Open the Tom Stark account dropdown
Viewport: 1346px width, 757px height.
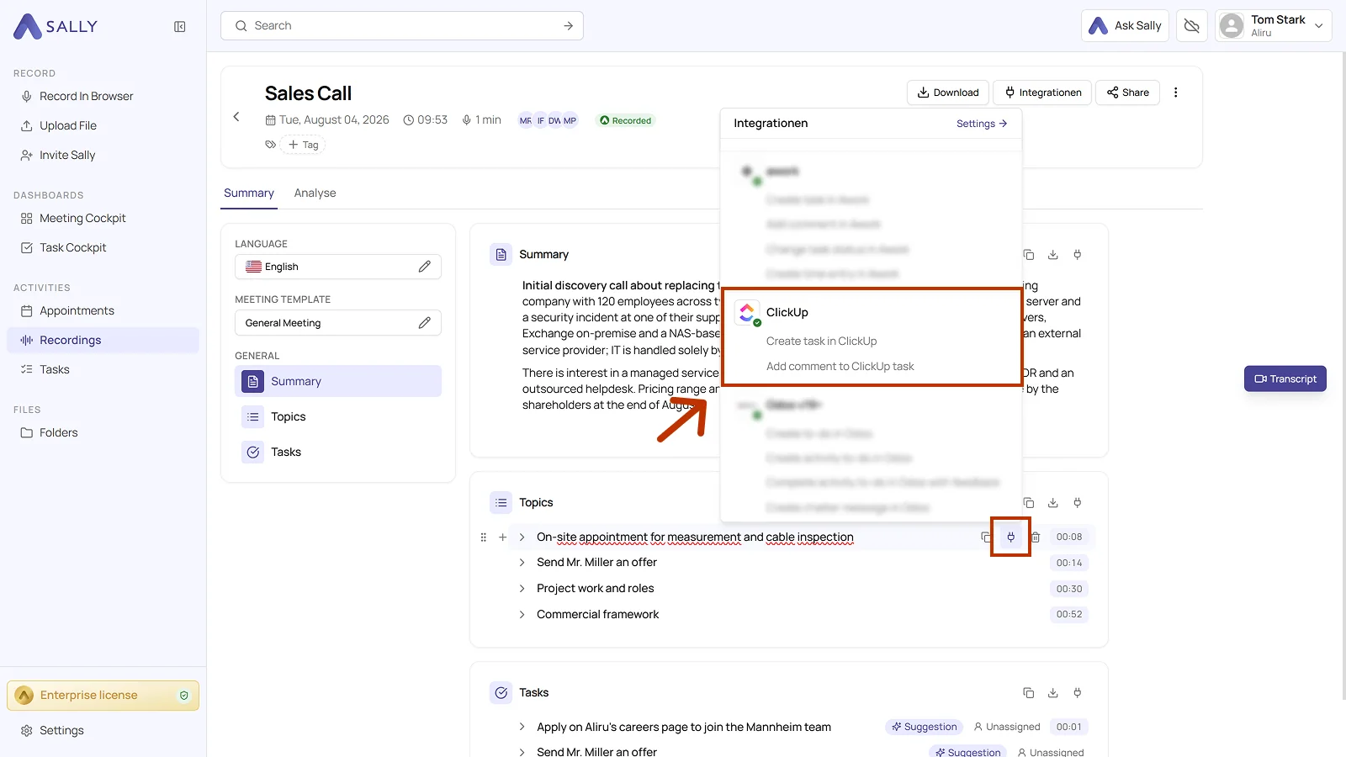pyautogui.click(x=1273, y=26)
